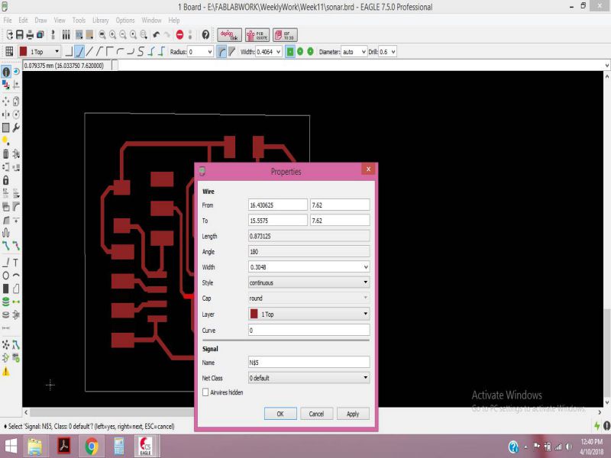Select the Polygon tool

point(16,289)
